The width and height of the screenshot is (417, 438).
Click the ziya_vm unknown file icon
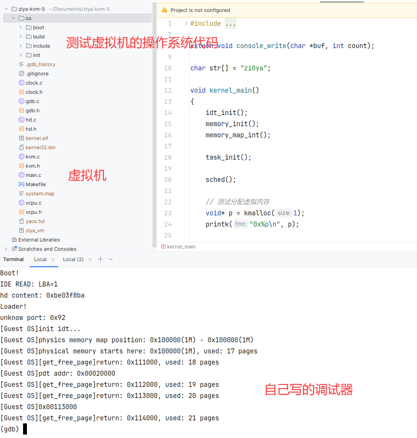click(x=22, y=230)
